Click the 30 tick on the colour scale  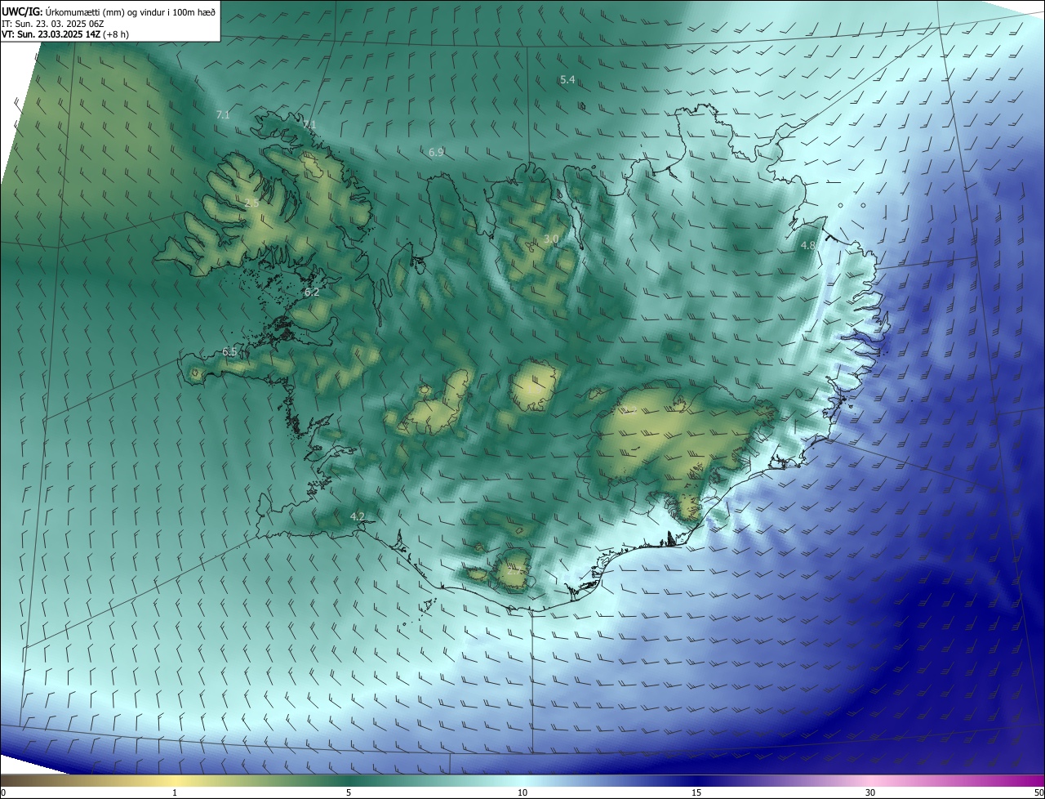tap(870, 792)
